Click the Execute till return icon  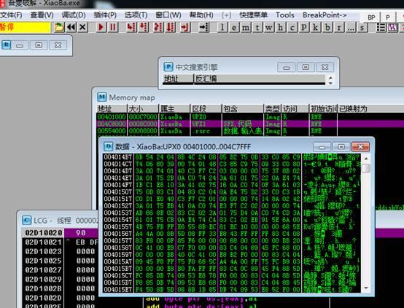[184, 27]
